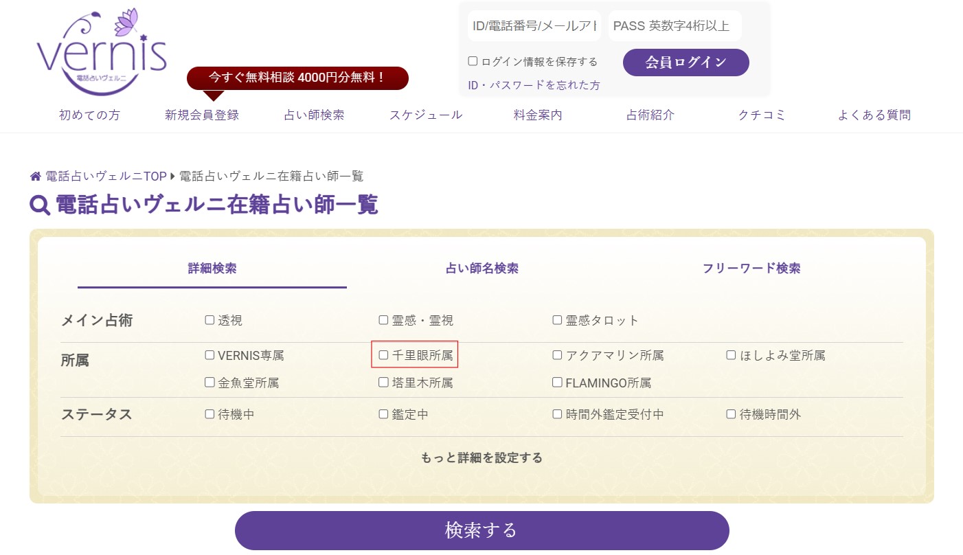Open 料金案内 from the navigation bar
Screen dimensions: 963x555
(x=537, y=115)
